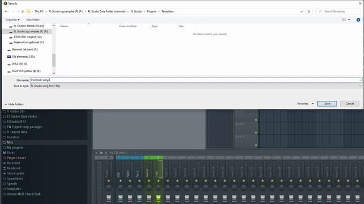The width and height of the screenshot is (364, 204).
Task: Adjust the KICK track pan knob
Action: 121,188
